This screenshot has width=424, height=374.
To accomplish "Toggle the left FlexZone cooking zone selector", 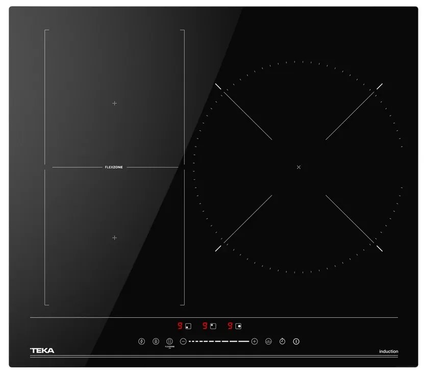I will (x=187, y=325).
